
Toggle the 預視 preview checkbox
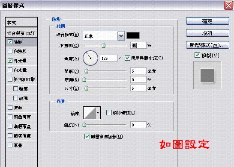click(197, 55)
